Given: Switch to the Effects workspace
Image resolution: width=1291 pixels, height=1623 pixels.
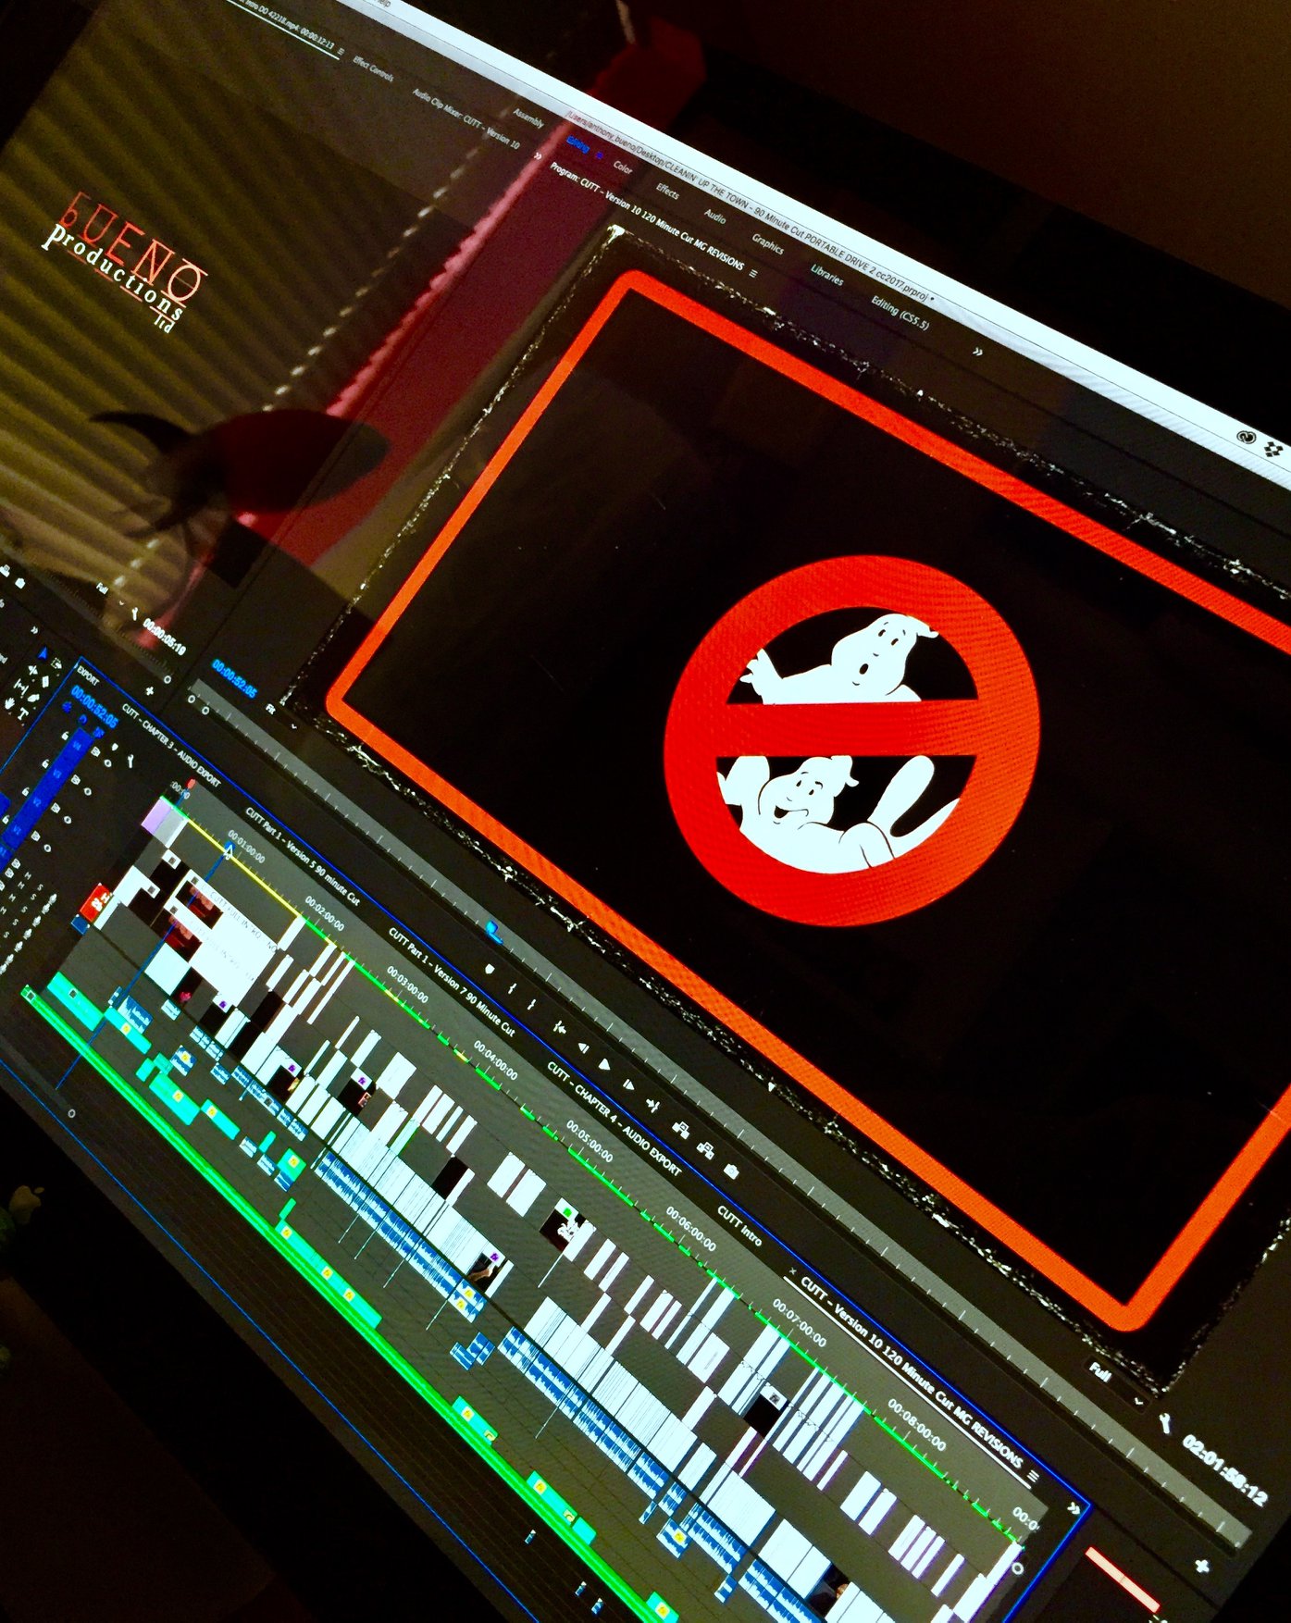Looking at the screenshot, I should (667, 191).
